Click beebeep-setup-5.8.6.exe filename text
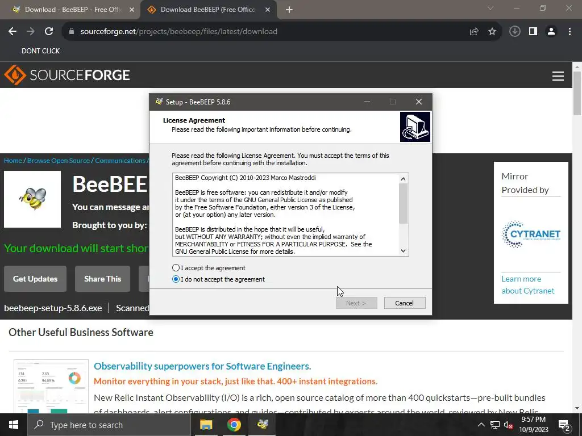The image size is (582, 436). tap(53, 308)
